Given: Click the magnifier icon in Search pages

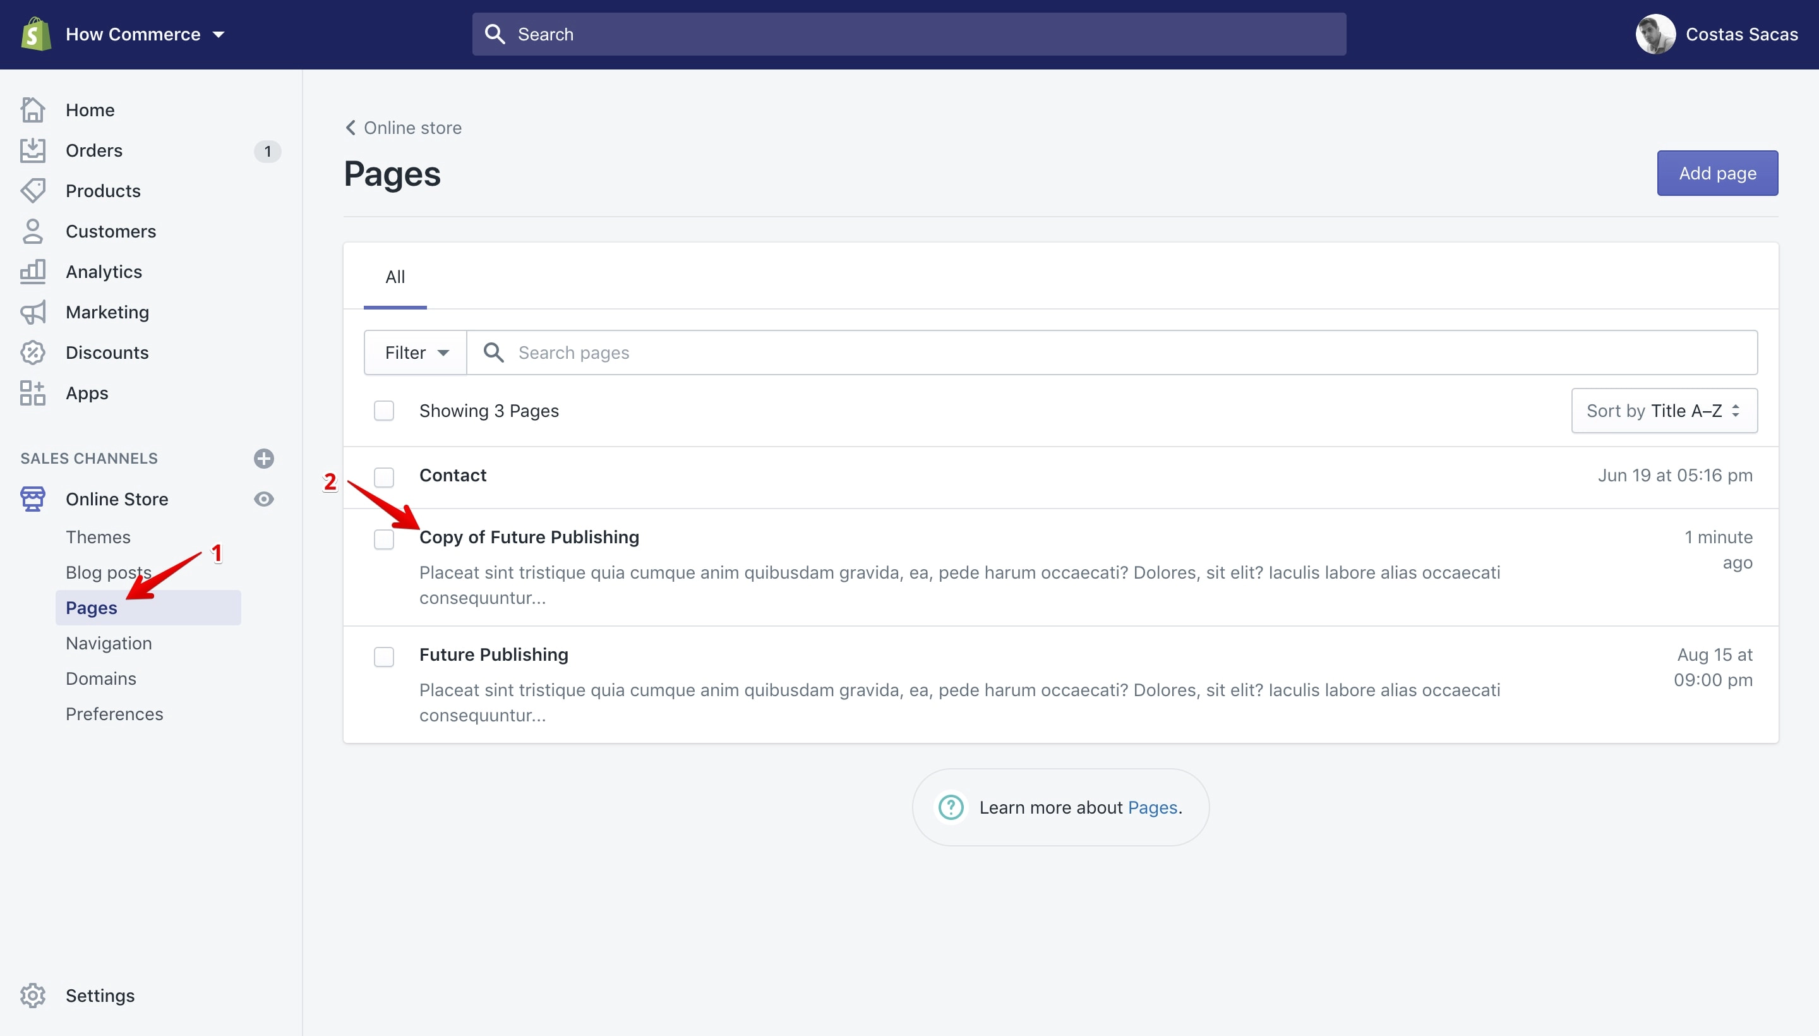Looking at the screenshot, I should point(494,352).
